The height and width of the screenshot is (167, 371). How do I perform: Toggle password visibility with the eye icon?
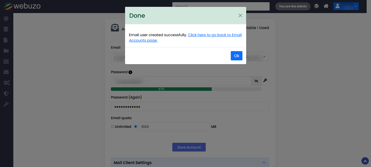[256, 81]
